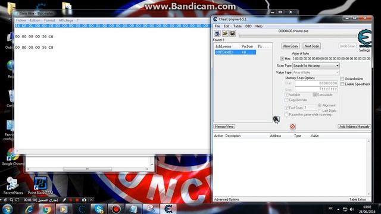Open Google Chrome in the taskbar
381x214 pixels.
(46, 209)
